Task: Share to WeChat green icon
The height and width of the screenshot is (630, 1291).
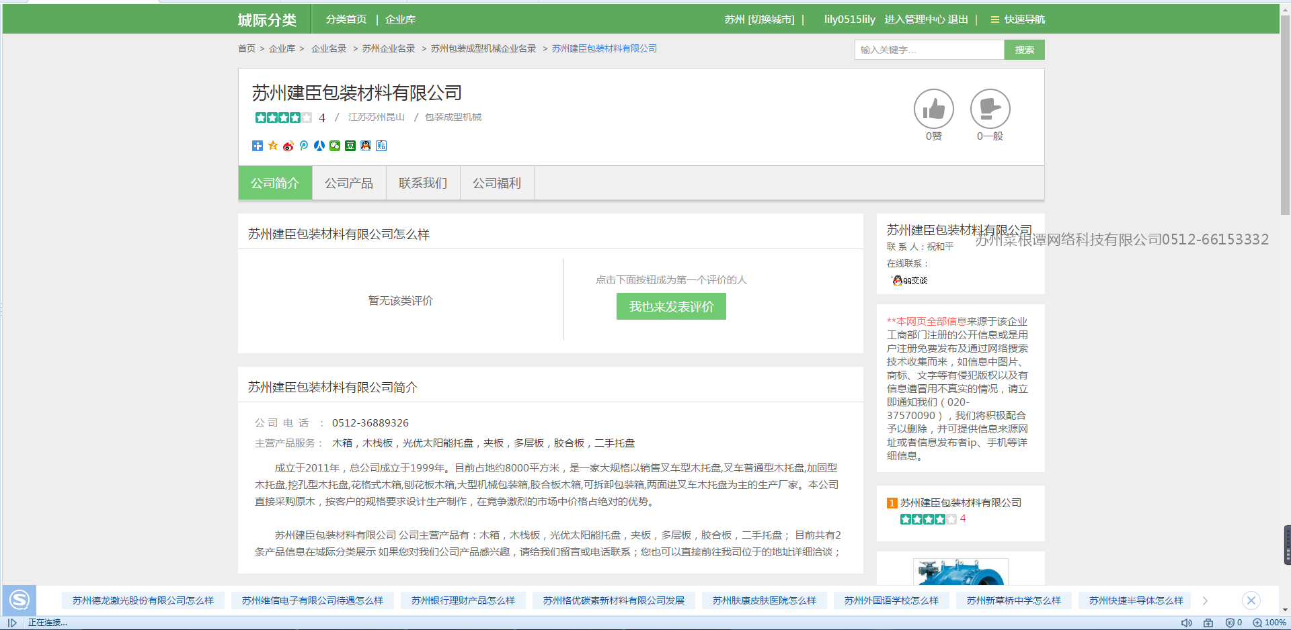Action: click(335, 146)
